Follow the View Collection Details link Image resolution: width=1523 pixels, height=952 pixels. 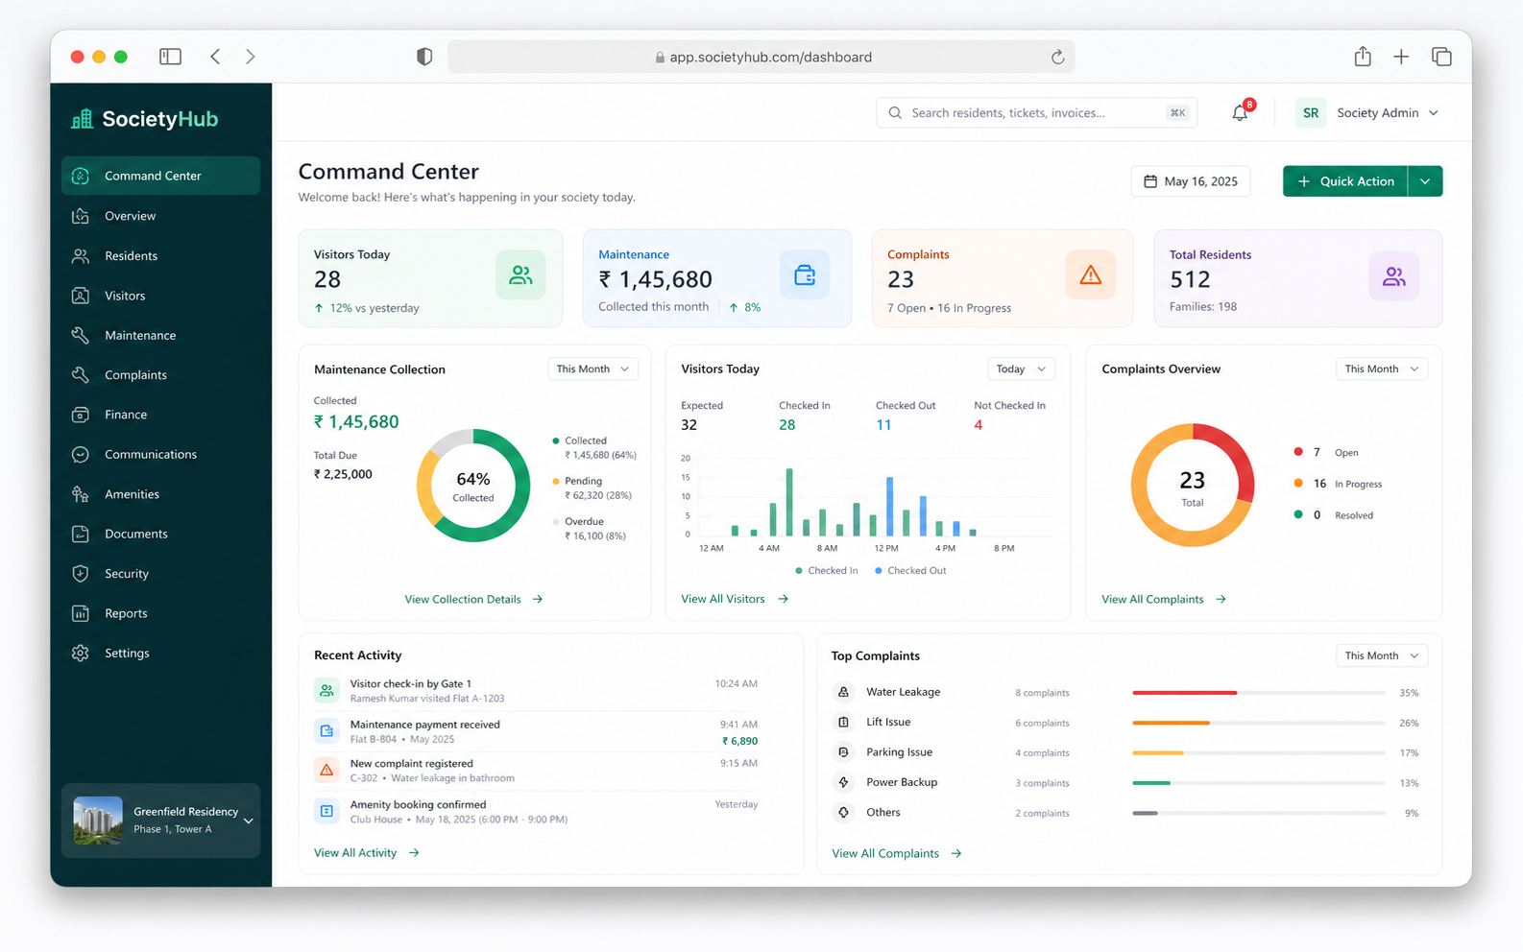tap(473, 599)
